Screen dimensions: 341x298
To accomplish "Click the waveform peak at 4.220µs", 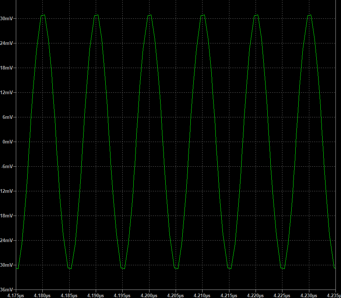I will pos(256,15).
